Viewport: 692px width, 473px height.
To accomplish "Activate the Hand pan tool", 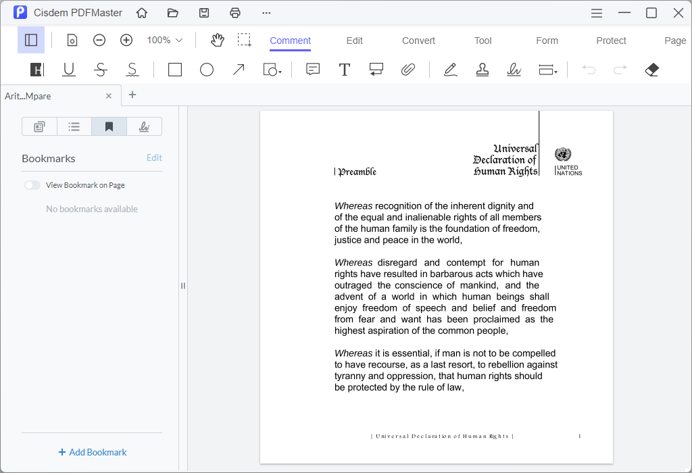I will pos(217,40).
